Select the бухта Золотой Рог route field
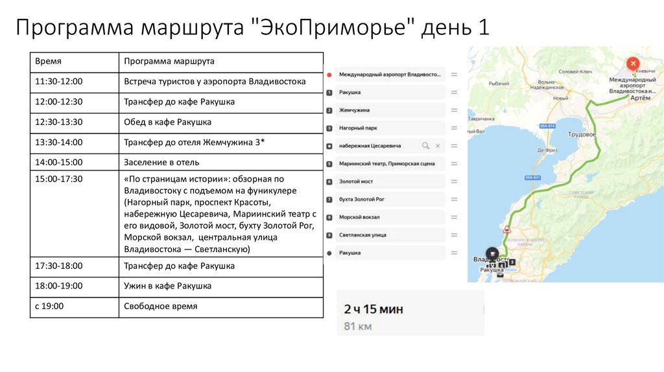 390,200
